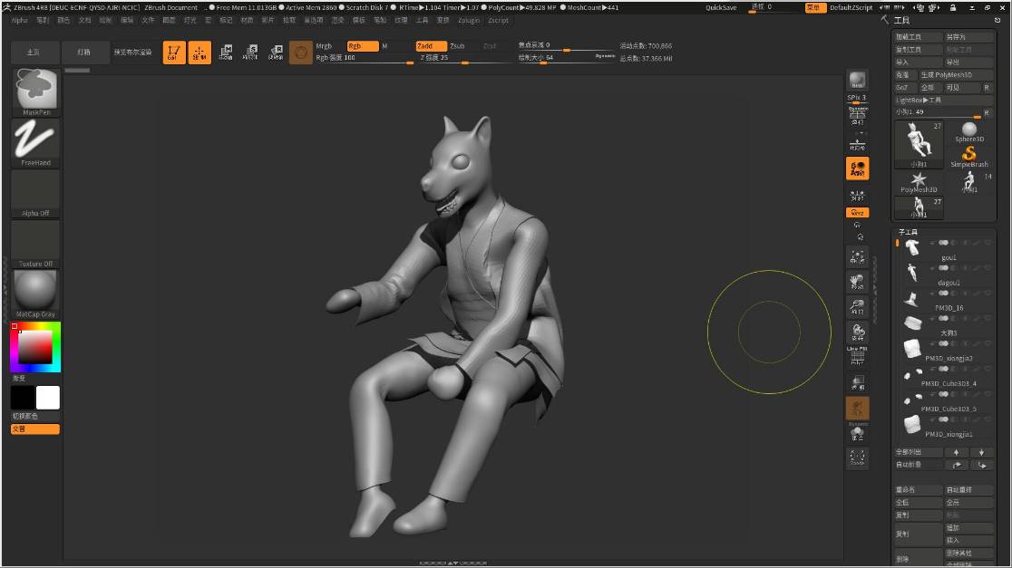The height and width of the screenshot is (568, 1012).
Task: Click the live boolean render button
Action: [x=133, y=53]
